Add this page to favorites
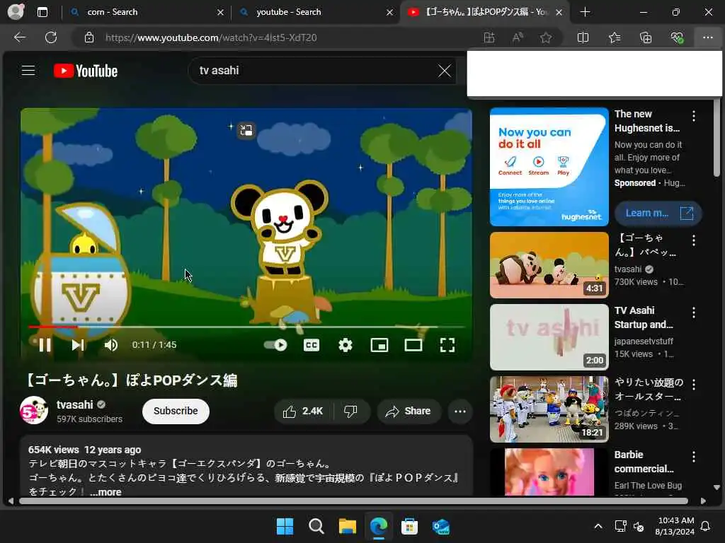The image size is (725, 543). point(546,37)
